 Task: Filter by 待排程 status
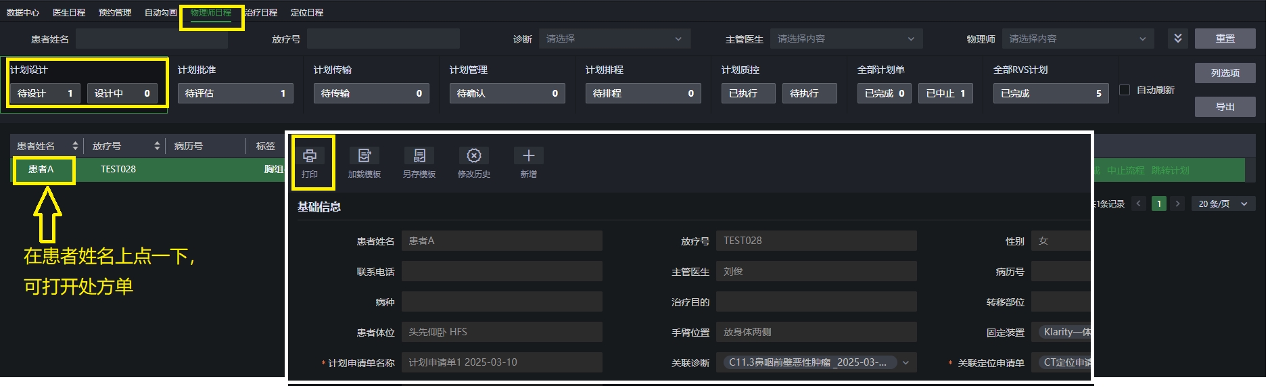(x=643, y=93)
